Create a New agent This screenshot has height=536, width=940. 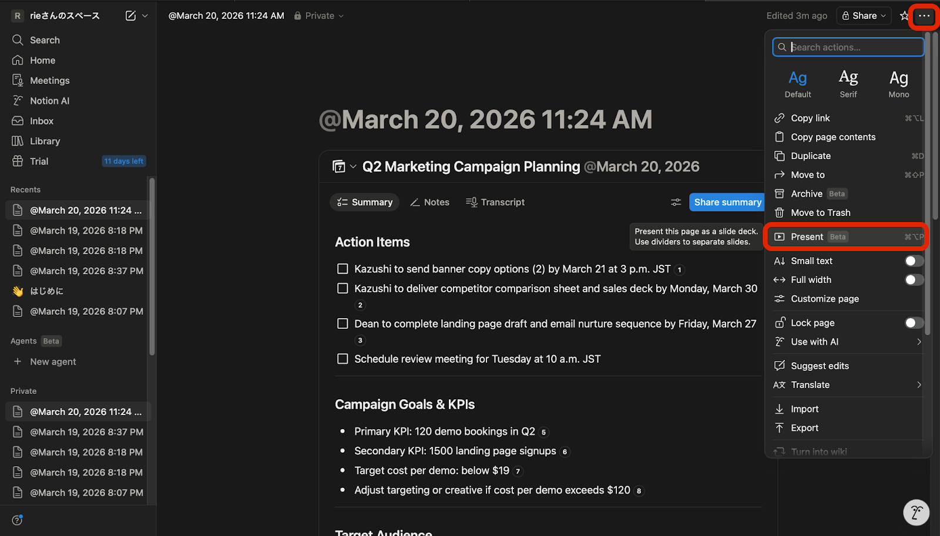pyautogui.click(x=53, y=362)
